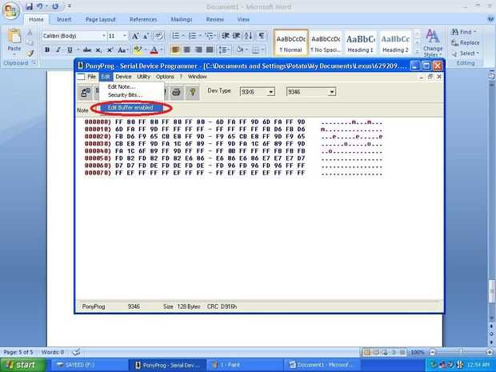Click the Windows Start button
Viewport: 496px width, 372px height.
[x=22, y=365]
